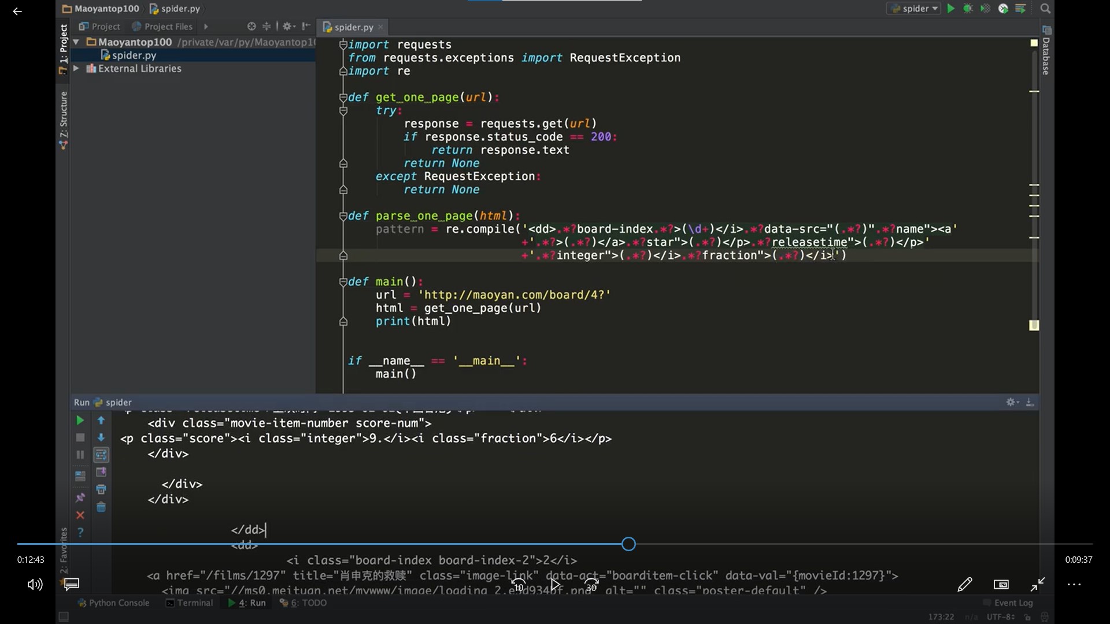Image resolution: width=1110 pixels, height=624 pixels.
Task: Click spider.py breadcrumb in navigation bar
Action: (175, 9)
